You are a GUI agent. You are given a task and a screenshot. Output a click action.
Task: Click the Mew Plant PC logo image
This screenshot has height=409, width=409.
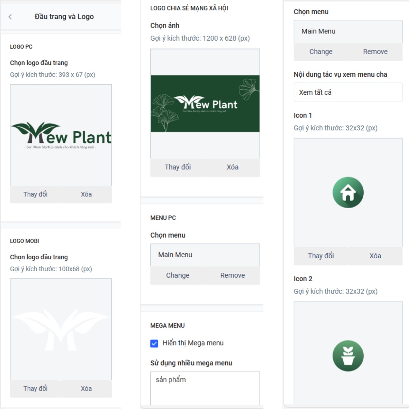[x=61, y=136]
